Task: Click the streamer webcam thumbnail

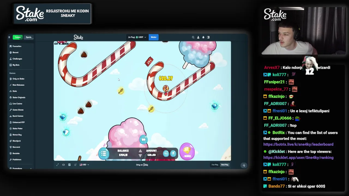Action: point(303,31)
